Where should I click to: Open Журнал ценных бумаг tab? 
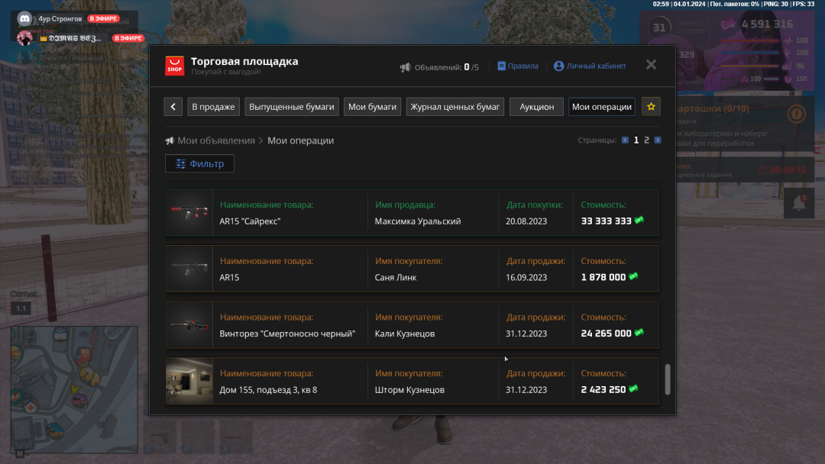coord(455,107)
